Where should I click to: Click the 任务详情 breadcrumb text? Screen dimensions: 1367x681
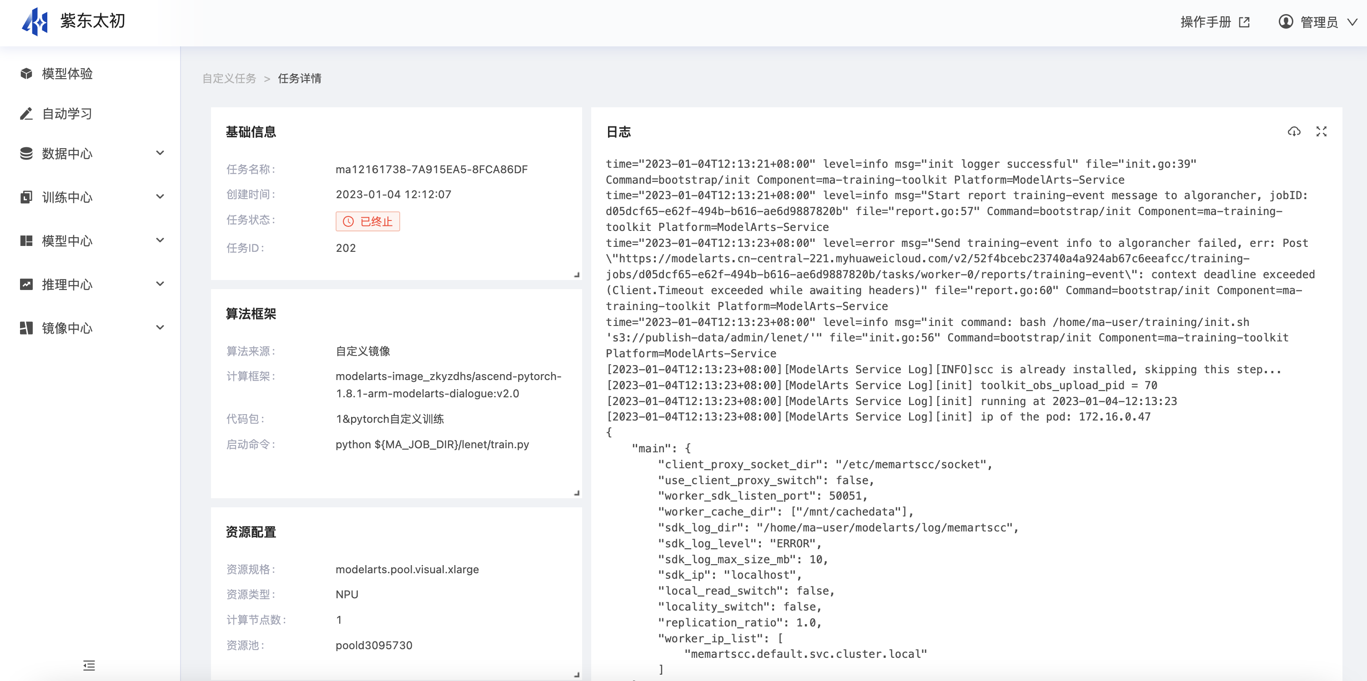pyautogui.click(x=300, y=79)
